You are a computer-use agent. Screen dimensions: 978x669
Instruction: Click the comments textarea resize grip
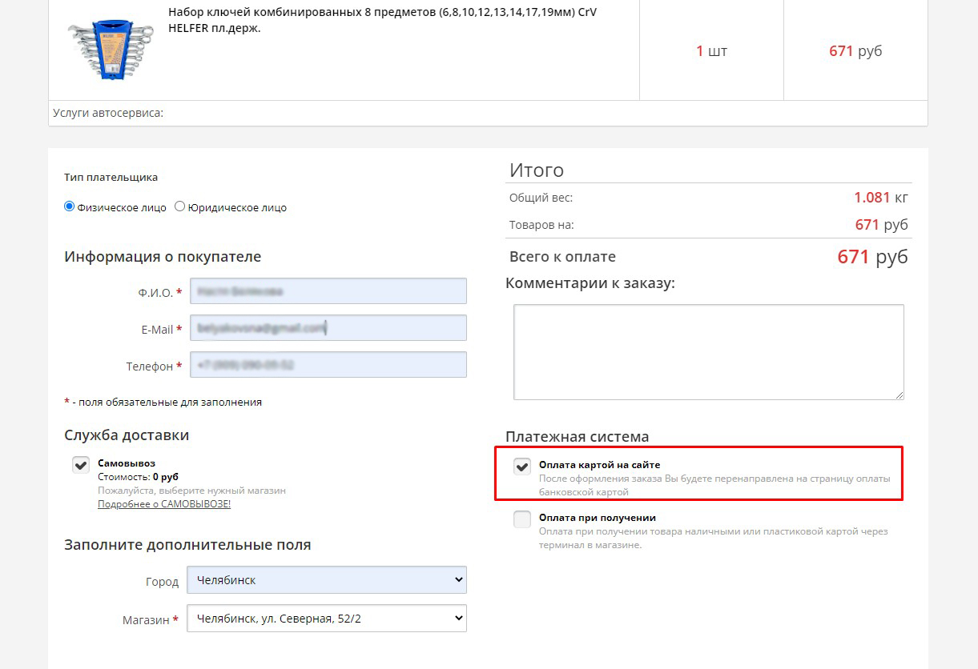(x=900, y=395)
